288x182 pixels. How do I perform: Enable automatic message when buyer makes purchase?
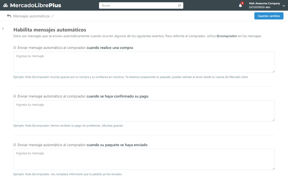pos(15,48)
